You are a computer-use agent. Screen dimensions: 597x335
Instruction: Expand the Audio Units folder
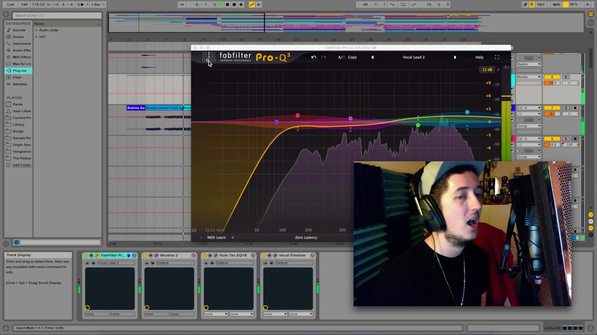point(36,30)
